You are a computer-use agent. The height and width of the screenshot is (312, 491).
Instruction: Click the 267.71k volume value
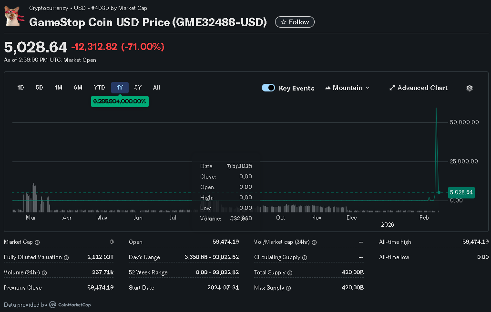(102, 272)
